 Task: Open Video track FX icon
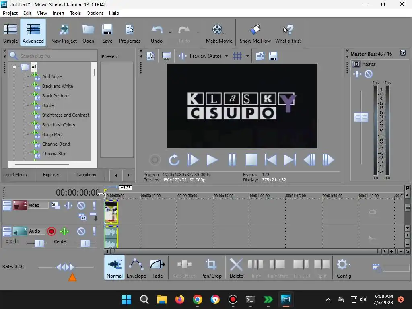[68, 206]
